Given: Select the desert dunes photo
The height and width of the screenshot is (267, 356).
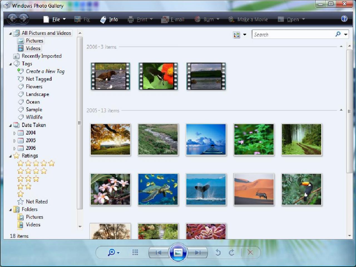Looking at the screenshot, I should click(254, 189).
